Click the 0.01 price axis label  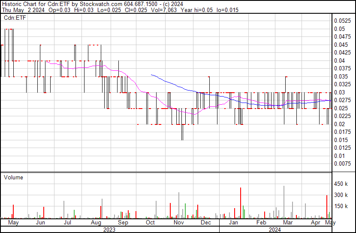(339, 156)
